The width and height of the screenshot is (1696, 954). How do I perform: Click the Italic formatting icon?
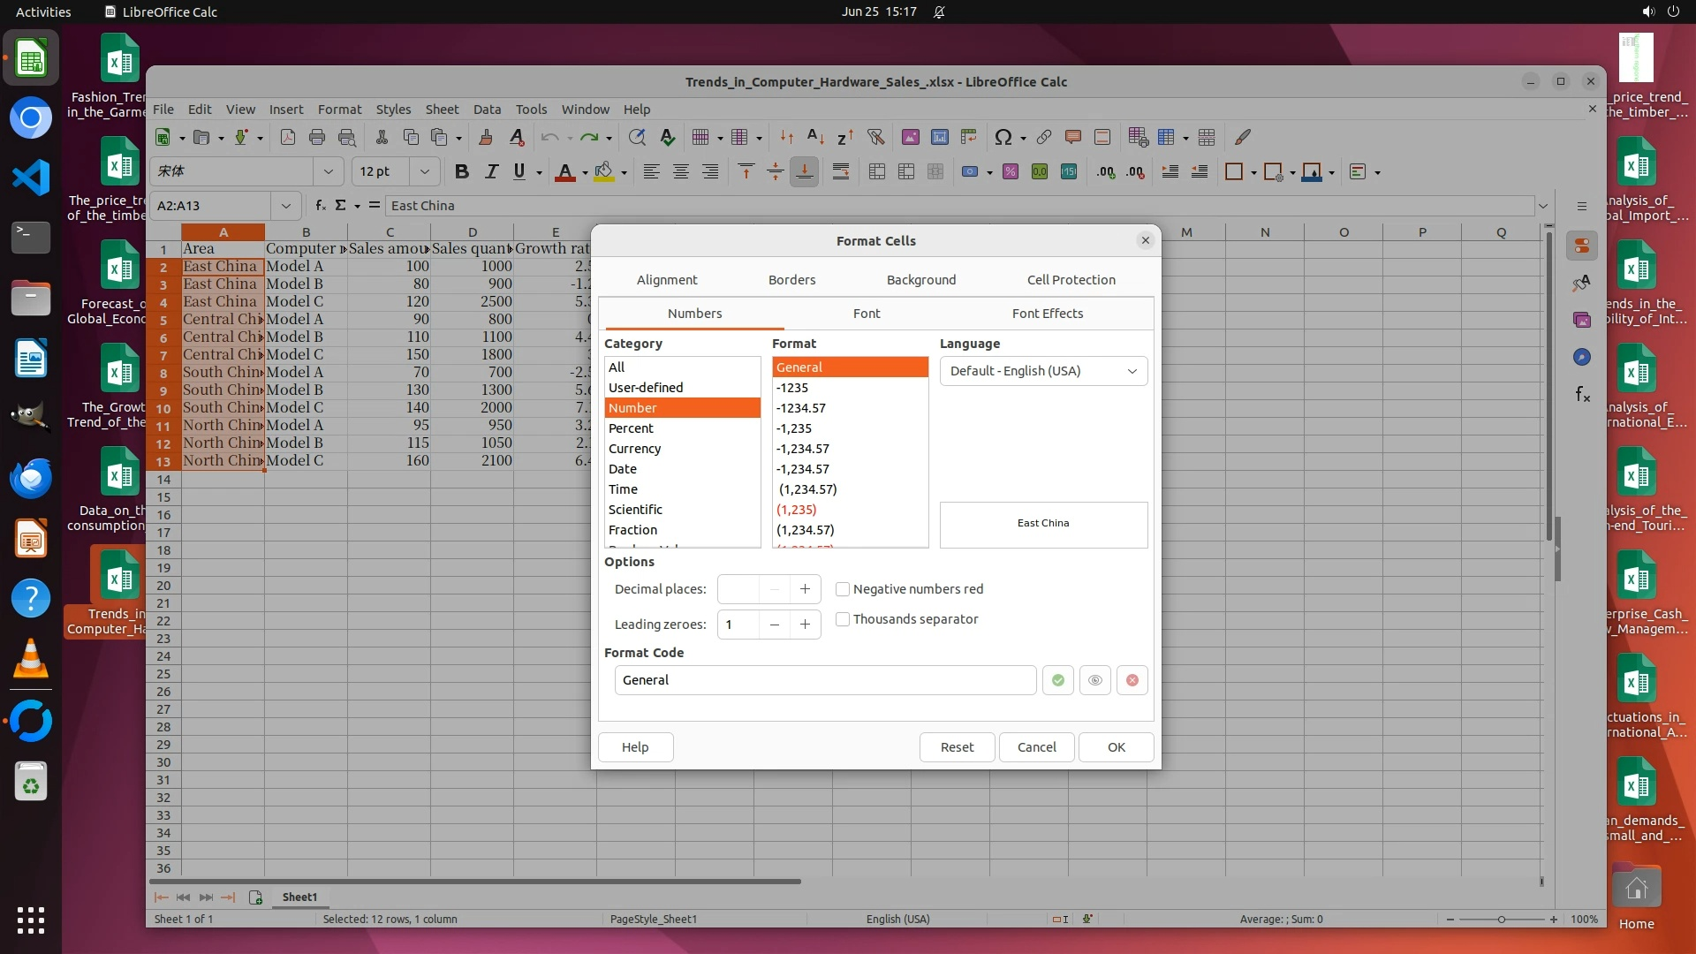point(491,171)
